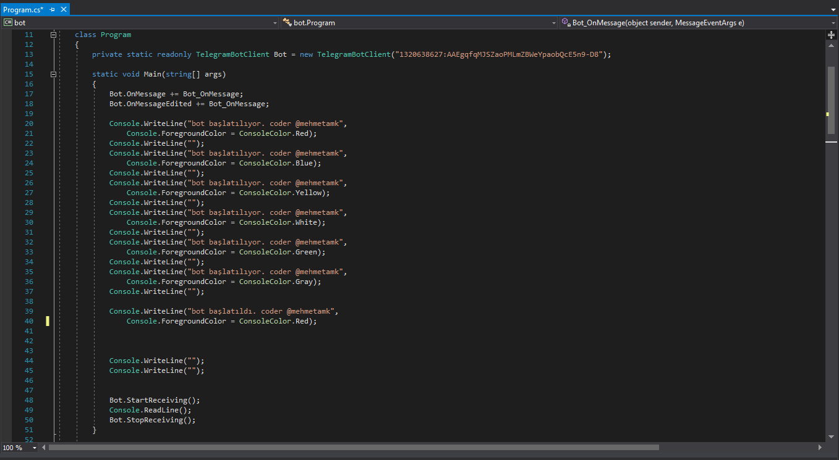
Task: Open the 100 % zoom dropdown
Action: tap(34, 448)
